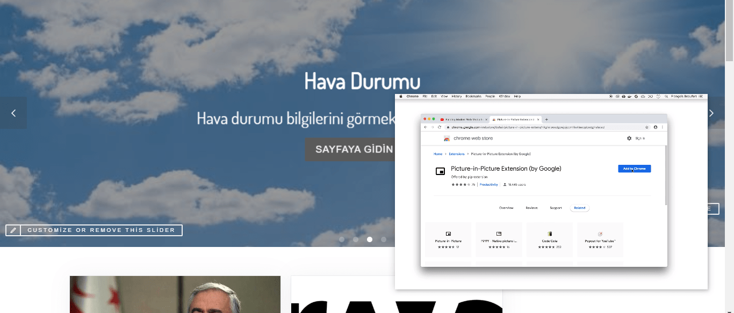Open the File menu in the overlay menu bar
The image size is (734, 313).
pos(425,97)
